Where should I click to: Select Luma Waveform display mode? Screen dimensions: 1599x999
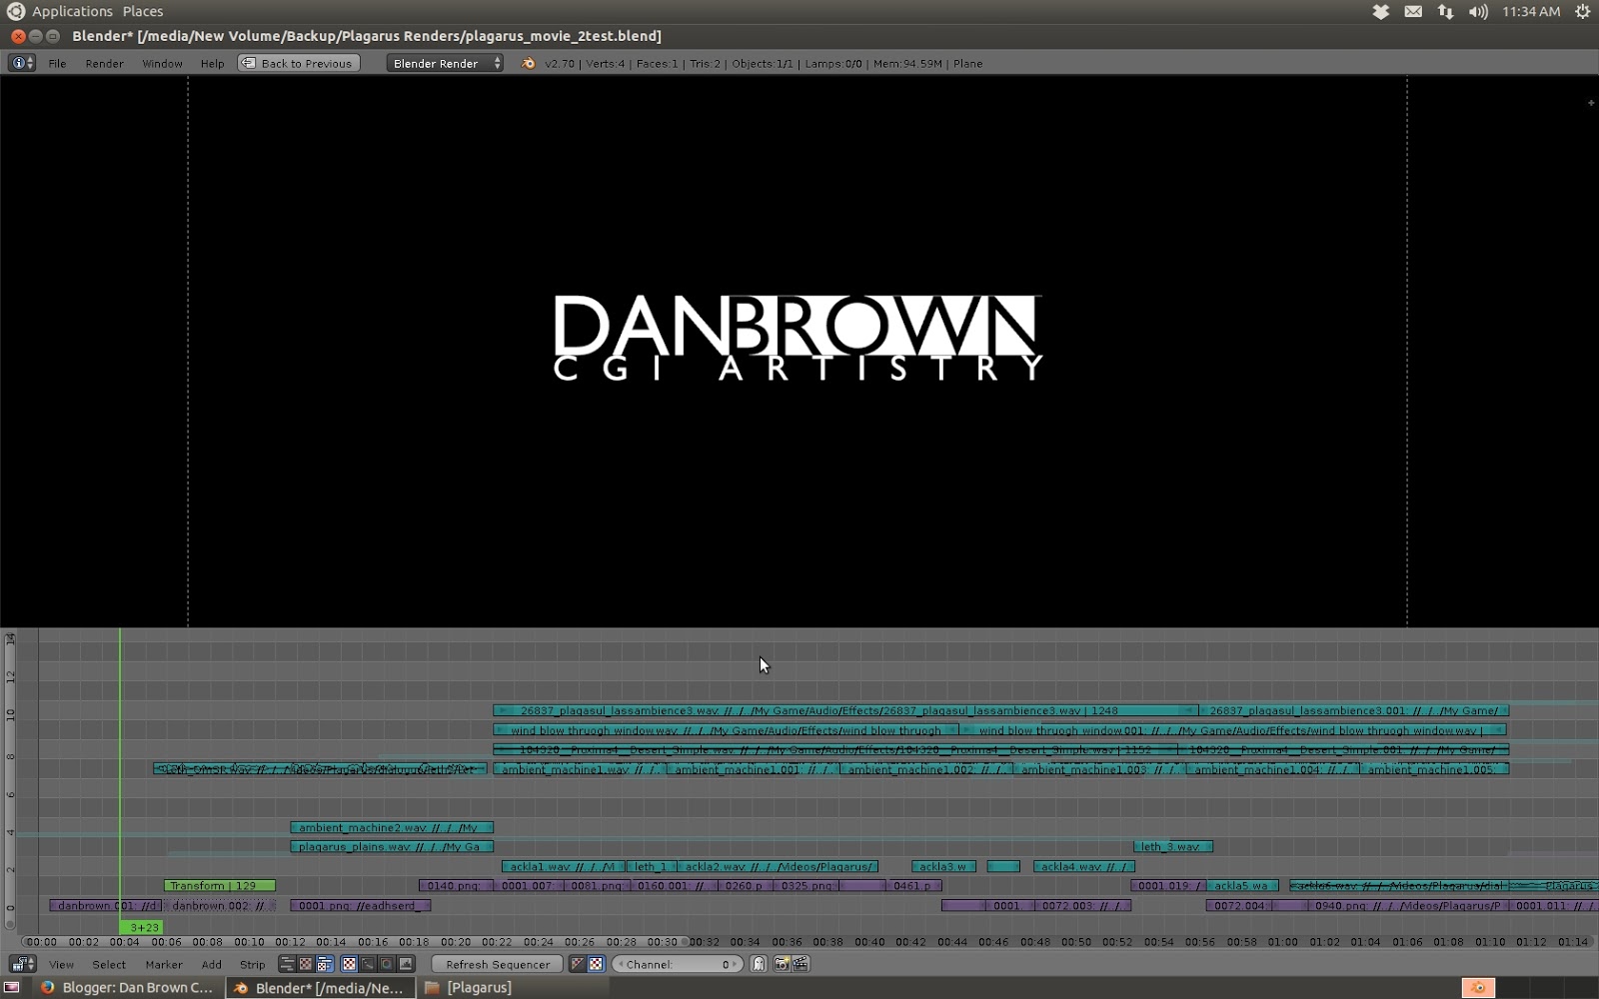pos(368,964)
